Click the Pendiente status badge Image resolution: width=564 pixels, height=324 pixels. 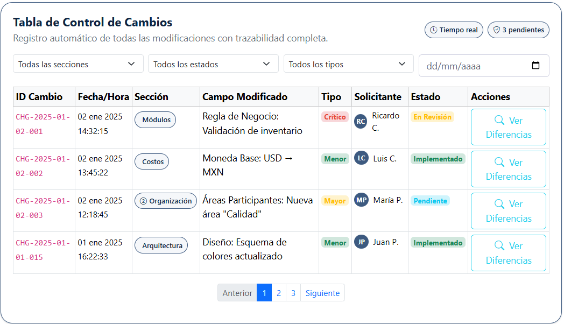tap(430, 201)
